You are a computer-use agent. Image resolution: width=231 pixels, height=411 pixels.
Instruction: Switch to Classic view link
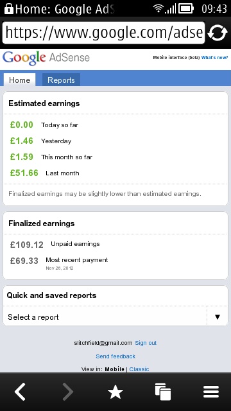[139, 369]
